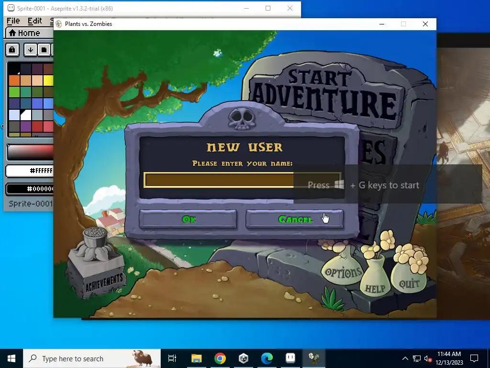
Task: Minimize the Aseprite window
Action: click(246, 9)
